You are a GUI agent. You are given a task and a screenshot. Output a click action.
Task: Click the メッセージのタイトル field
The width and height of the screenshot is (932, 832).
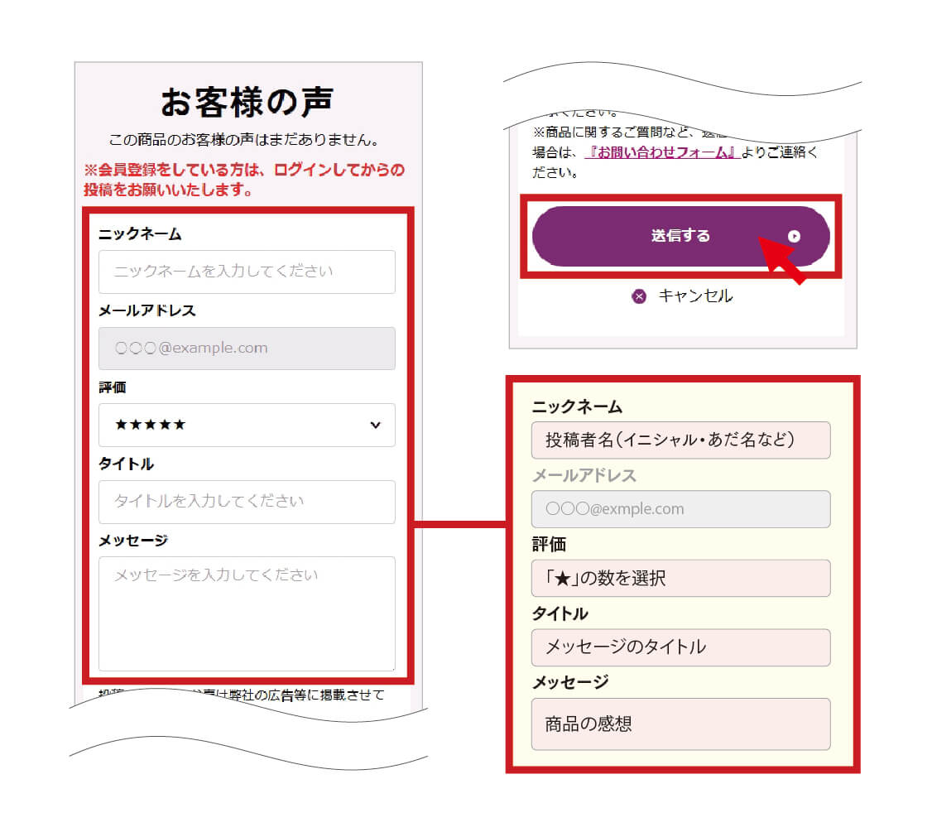click(x=680, y=647)
